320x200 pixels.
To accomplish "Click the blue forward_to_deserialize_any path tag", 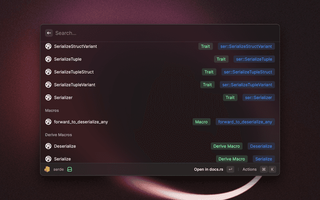I will 245,121.
